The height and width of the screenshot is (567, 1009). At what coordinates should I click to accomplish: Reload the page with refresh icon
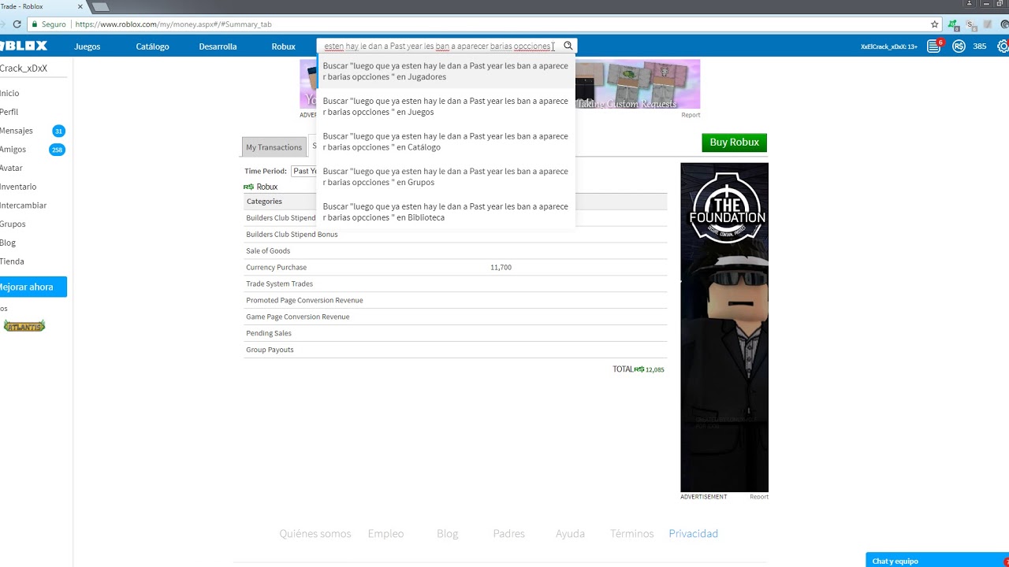[x=17, y=24]
